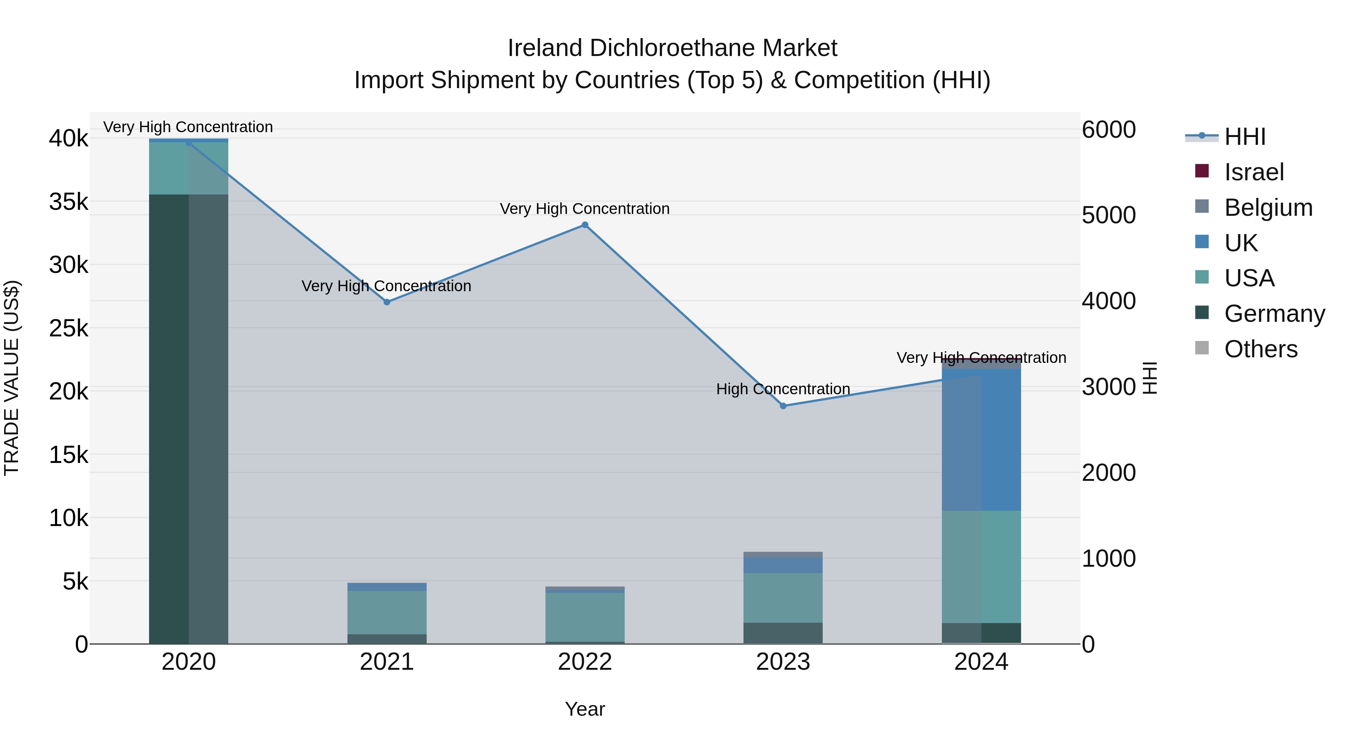Click the 2020 USA bar segment
The height and width of the screenshot is (756, 1345).
189,168
